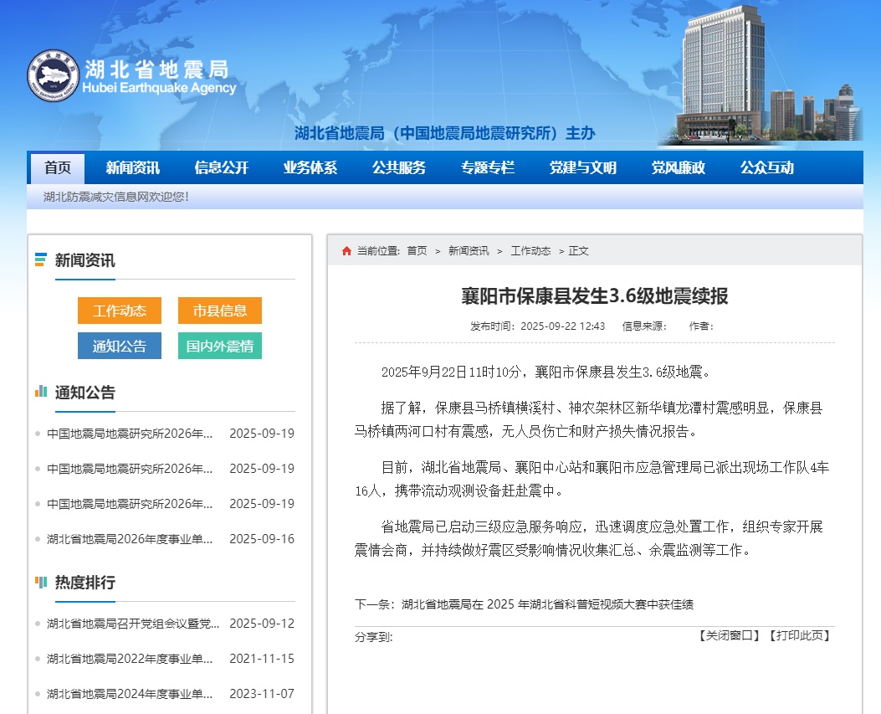The height and width of the screenshot is (714, 881).
Task: Click the red home icon in breadcrumb
Action: click(346, 251)
